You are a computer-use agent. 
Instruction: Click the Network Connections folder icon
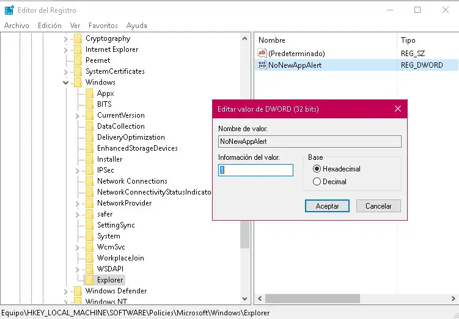pyautogui.click(x=90, y=181)
